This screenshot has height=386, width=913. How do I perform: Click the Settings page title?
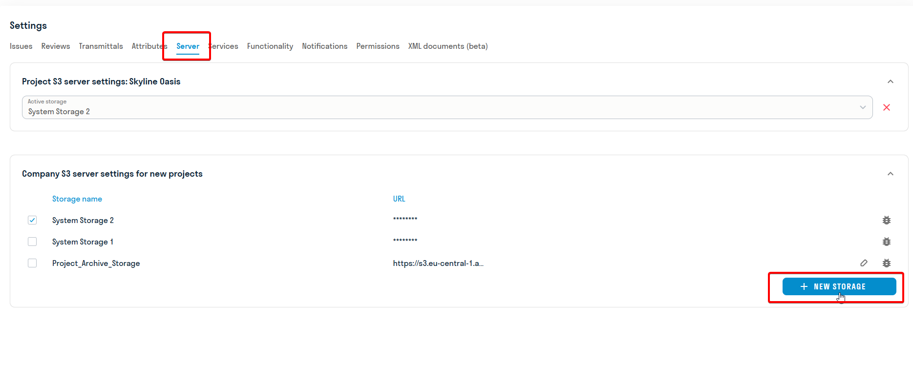[x=28, y=25]
